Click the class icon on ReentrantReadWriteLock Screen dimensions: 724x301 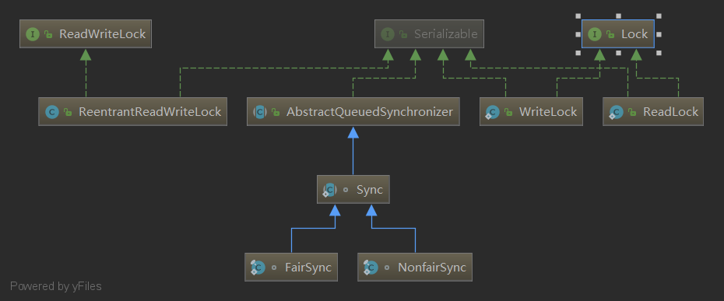coord(52,112)
